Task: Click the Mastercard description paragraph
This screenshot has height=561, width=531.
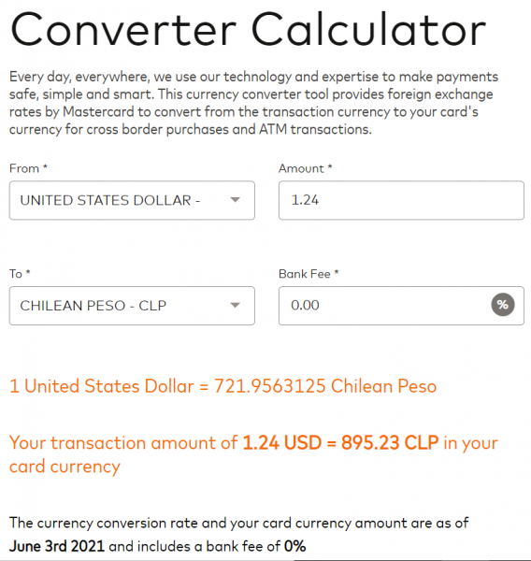Action: pos(253,103)
